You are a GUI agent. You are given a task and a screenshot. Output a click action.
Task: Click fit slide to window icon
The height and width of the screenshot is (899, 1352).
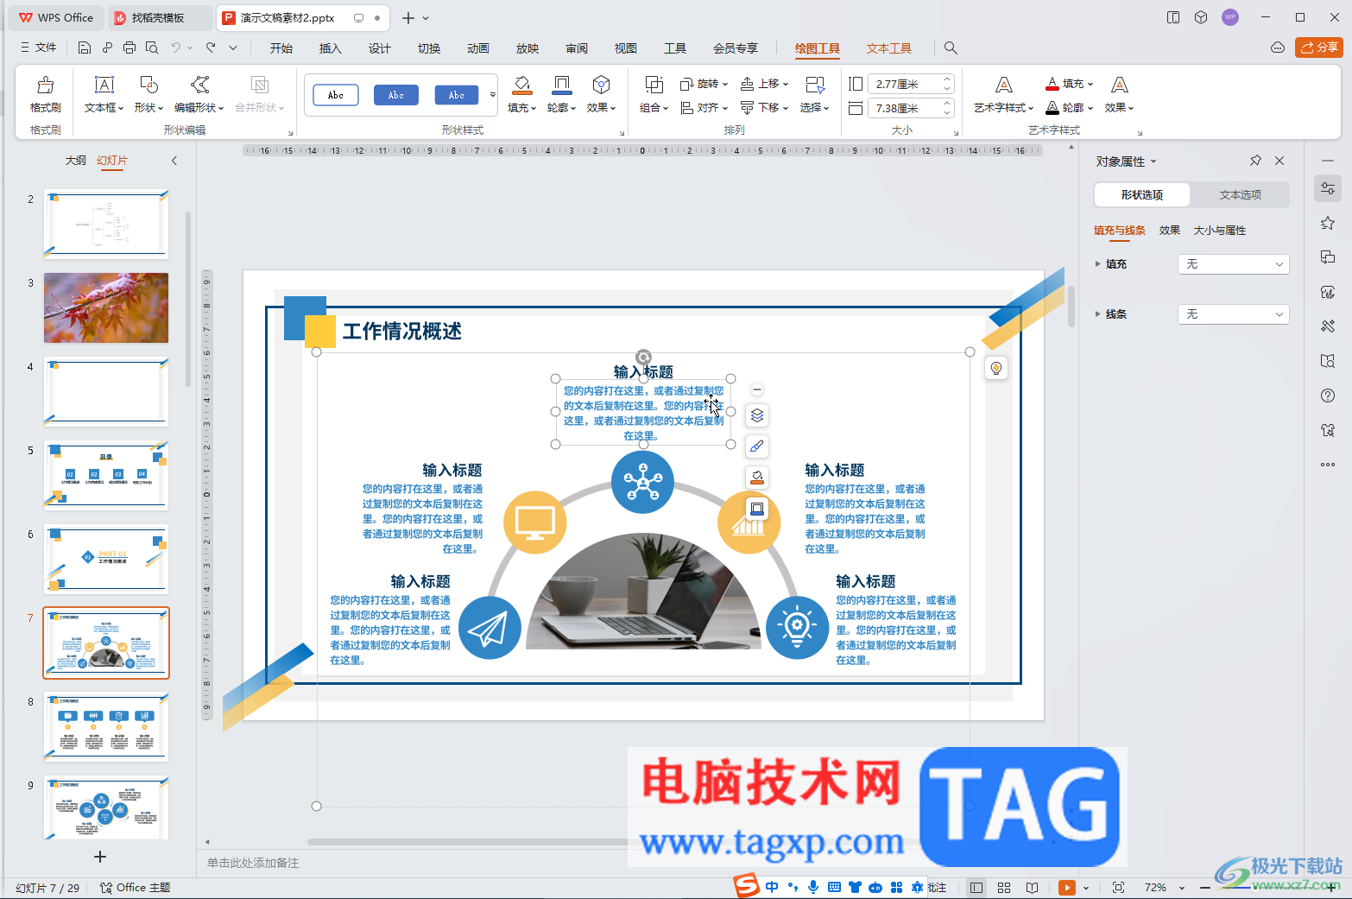pyautogui.click(x=1118, y=888)
